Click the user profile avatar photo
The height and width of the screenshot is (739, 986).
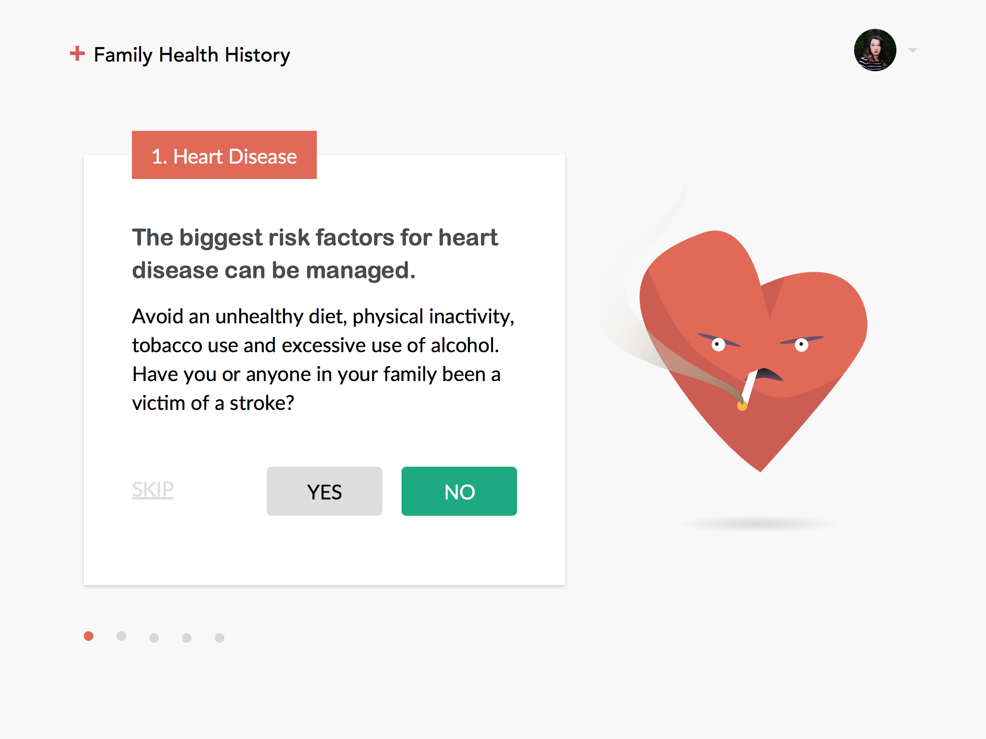pos(875,50)
